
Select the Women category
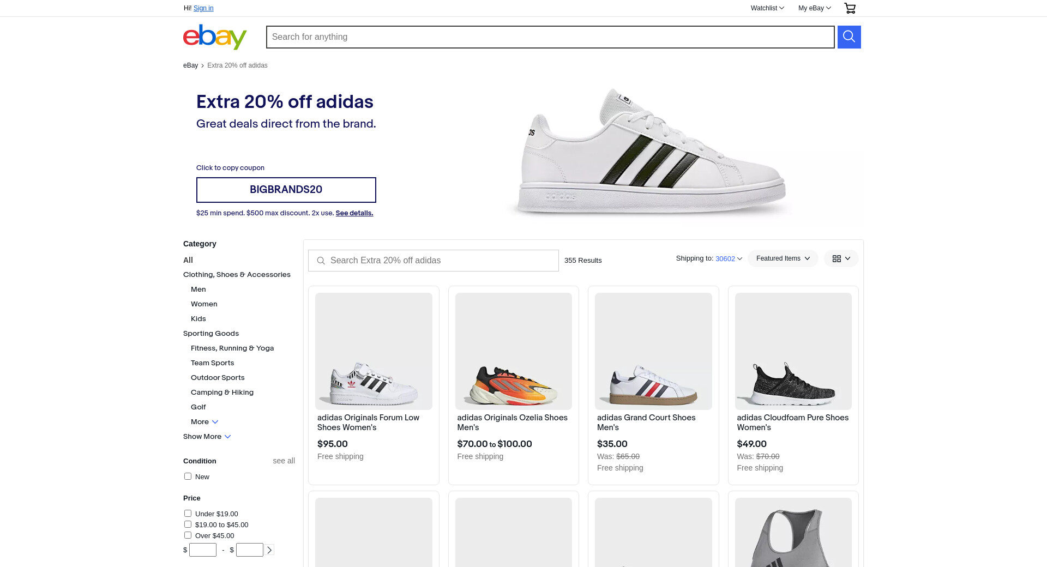pyautogui.click(x=204, y=304)
